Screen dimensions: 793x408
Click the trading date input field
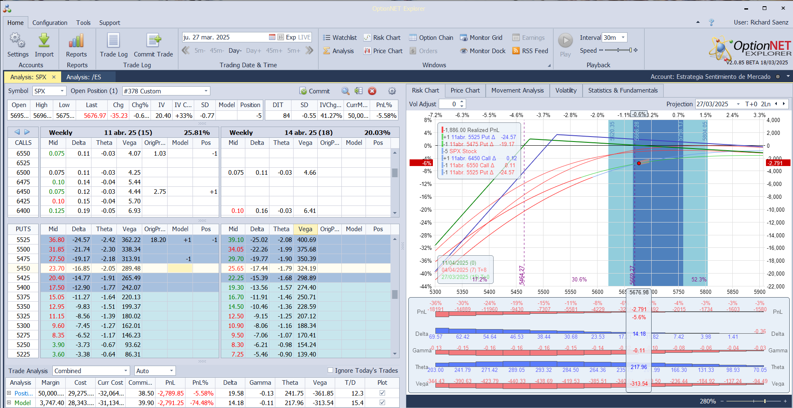pyautogui.click(x=225, y=37)
